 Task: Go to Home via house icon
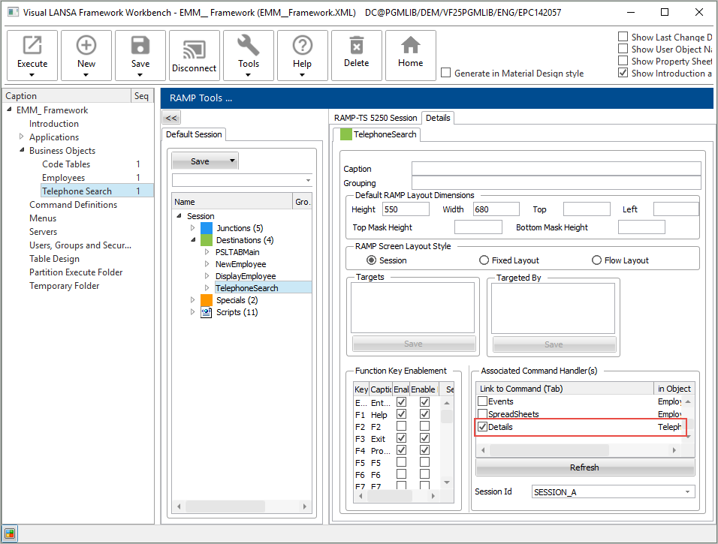pyautogui.click(x=410, y=47)
